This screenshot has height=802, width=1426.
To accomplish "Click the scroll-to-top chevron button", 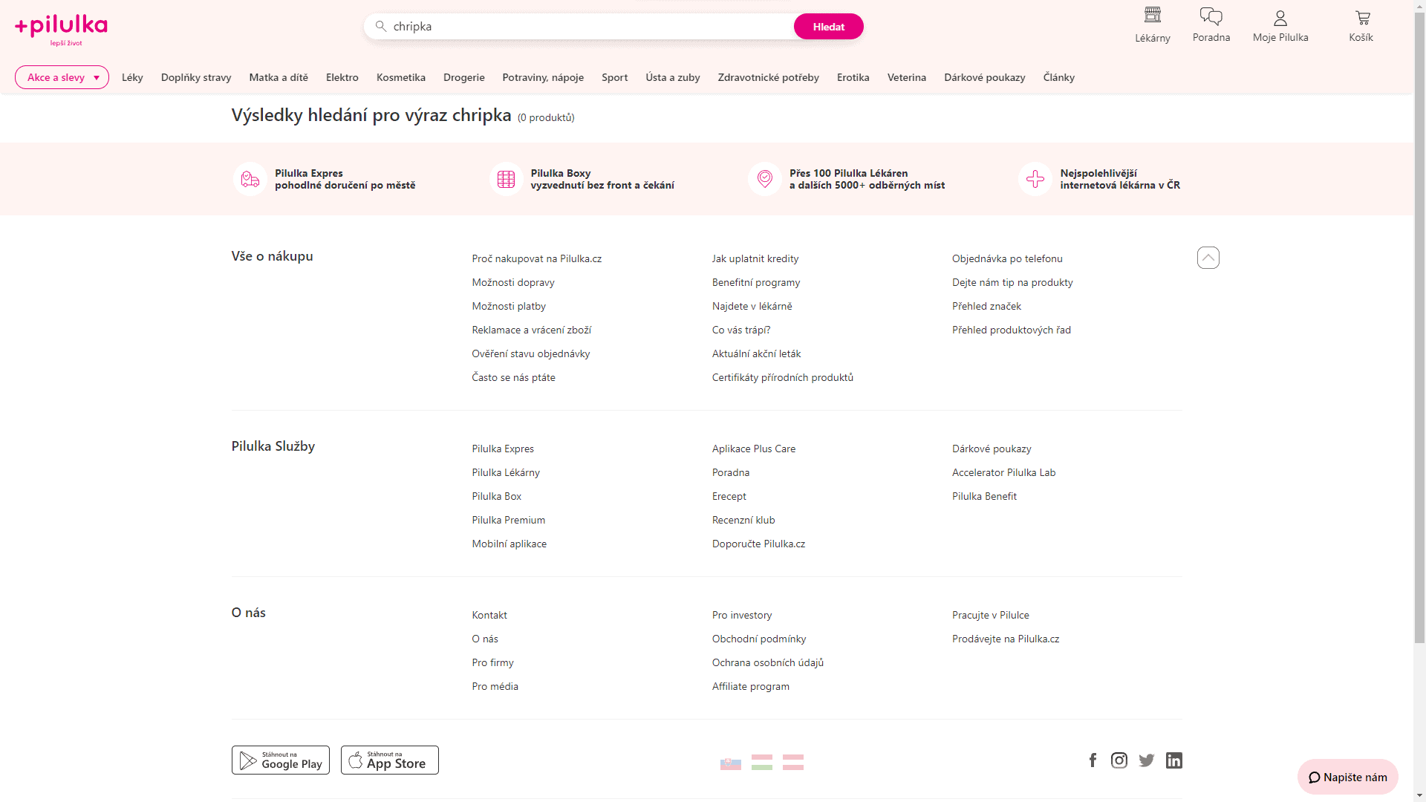I will (1208, 258).
